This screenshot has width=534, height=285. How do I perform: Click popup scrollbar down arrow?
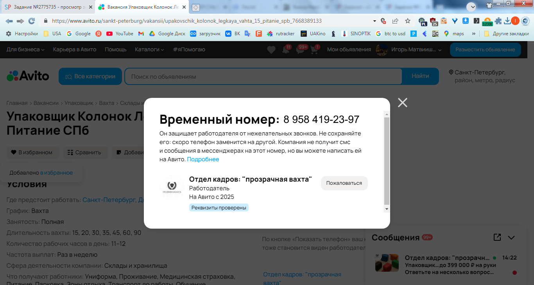[387, 209]
